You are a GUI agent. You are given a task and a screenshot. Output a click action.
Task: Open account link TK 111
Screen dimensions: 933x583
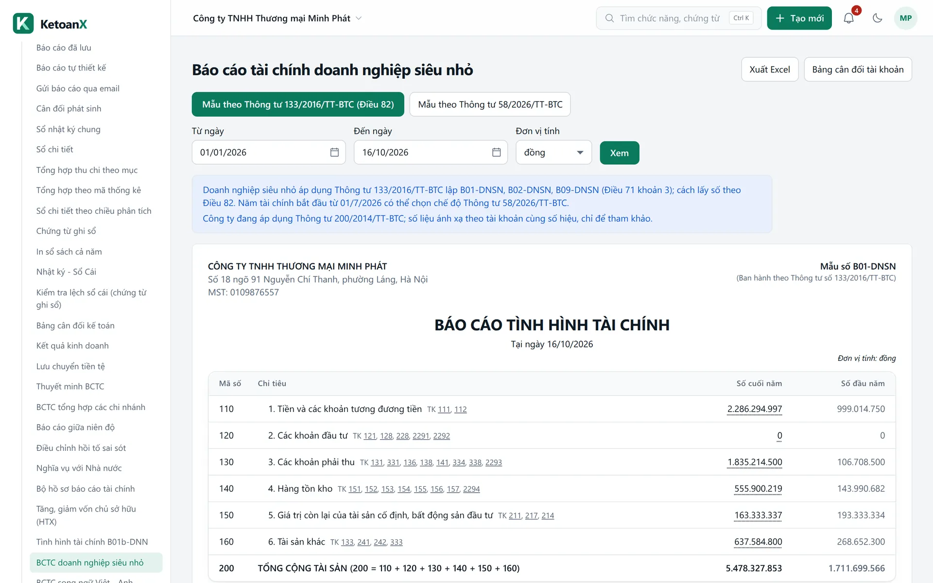point(444,410)
